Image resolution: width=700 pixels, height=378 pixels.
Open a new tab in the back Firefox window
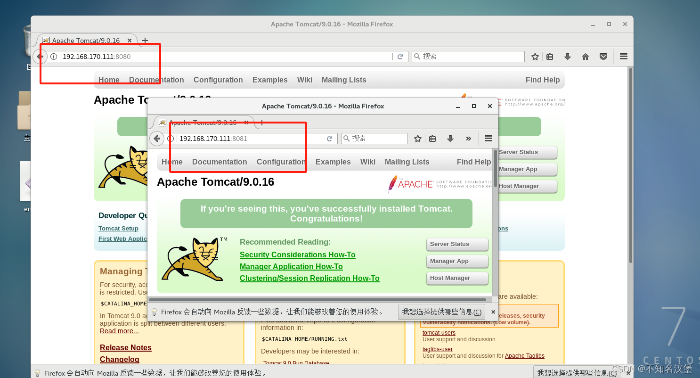[x=145, y=41]
